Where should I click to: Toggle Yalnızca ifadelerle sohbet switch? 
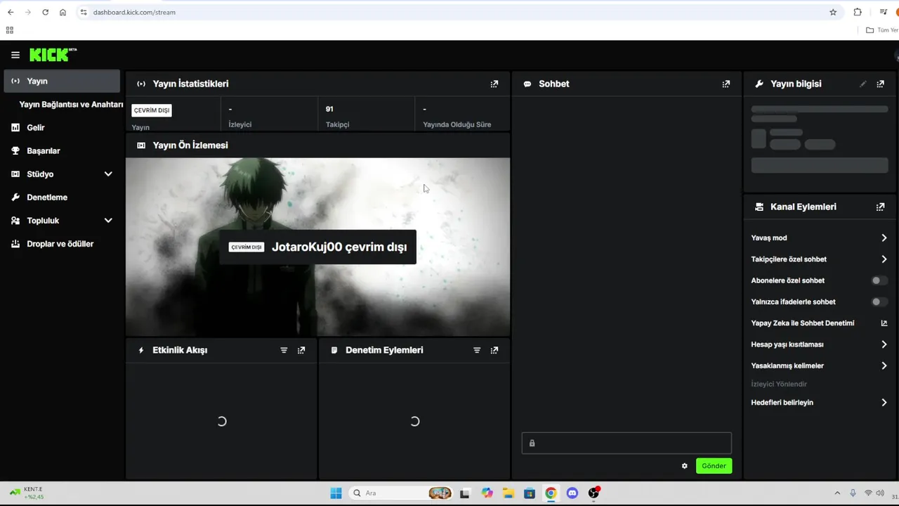coord(879,301)
